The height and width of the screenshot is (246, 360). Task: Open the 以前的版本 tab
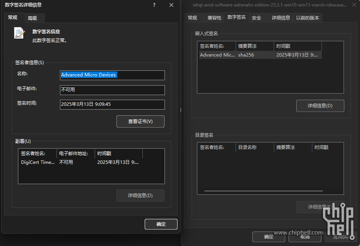coord(307,18)
